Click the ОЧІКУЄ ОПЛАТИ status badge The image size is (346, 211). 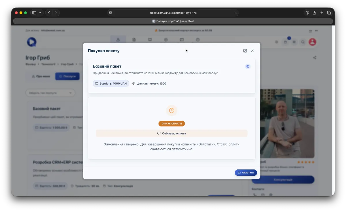172,124
